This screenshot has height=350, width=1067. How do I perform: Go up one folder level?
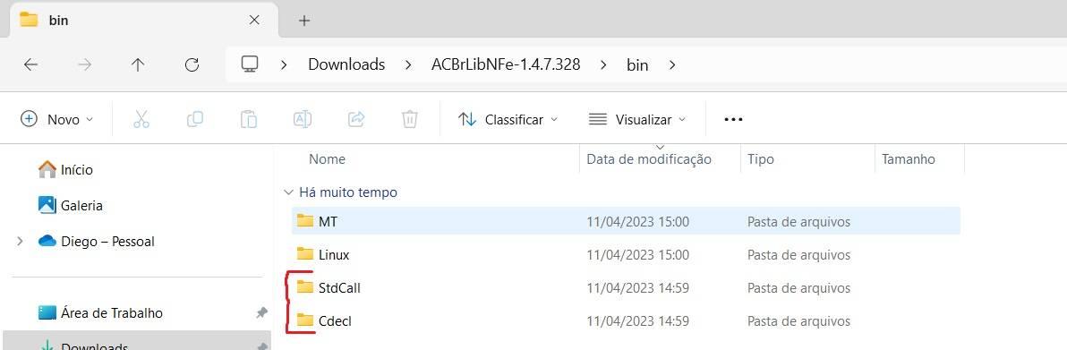(138, 64)
